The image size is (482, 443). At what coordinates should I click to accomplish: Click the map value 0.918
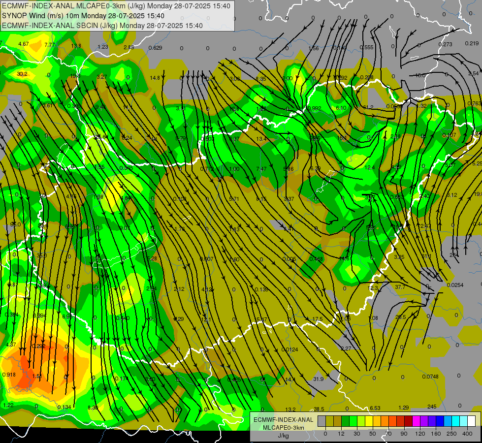9,375
